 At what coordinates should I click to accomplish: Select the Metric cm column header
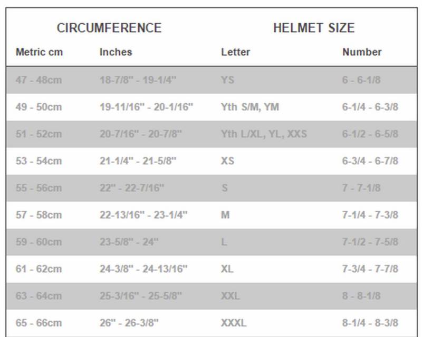[x=39, y=52]
